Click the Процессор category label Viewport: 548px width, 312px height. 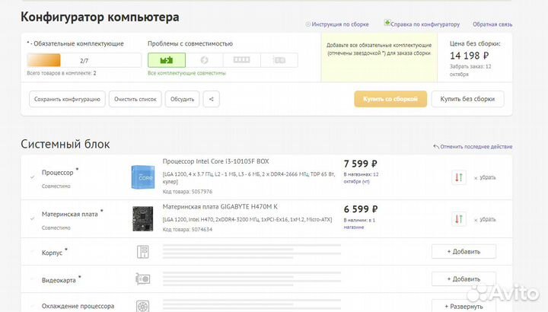pos(58,173)
